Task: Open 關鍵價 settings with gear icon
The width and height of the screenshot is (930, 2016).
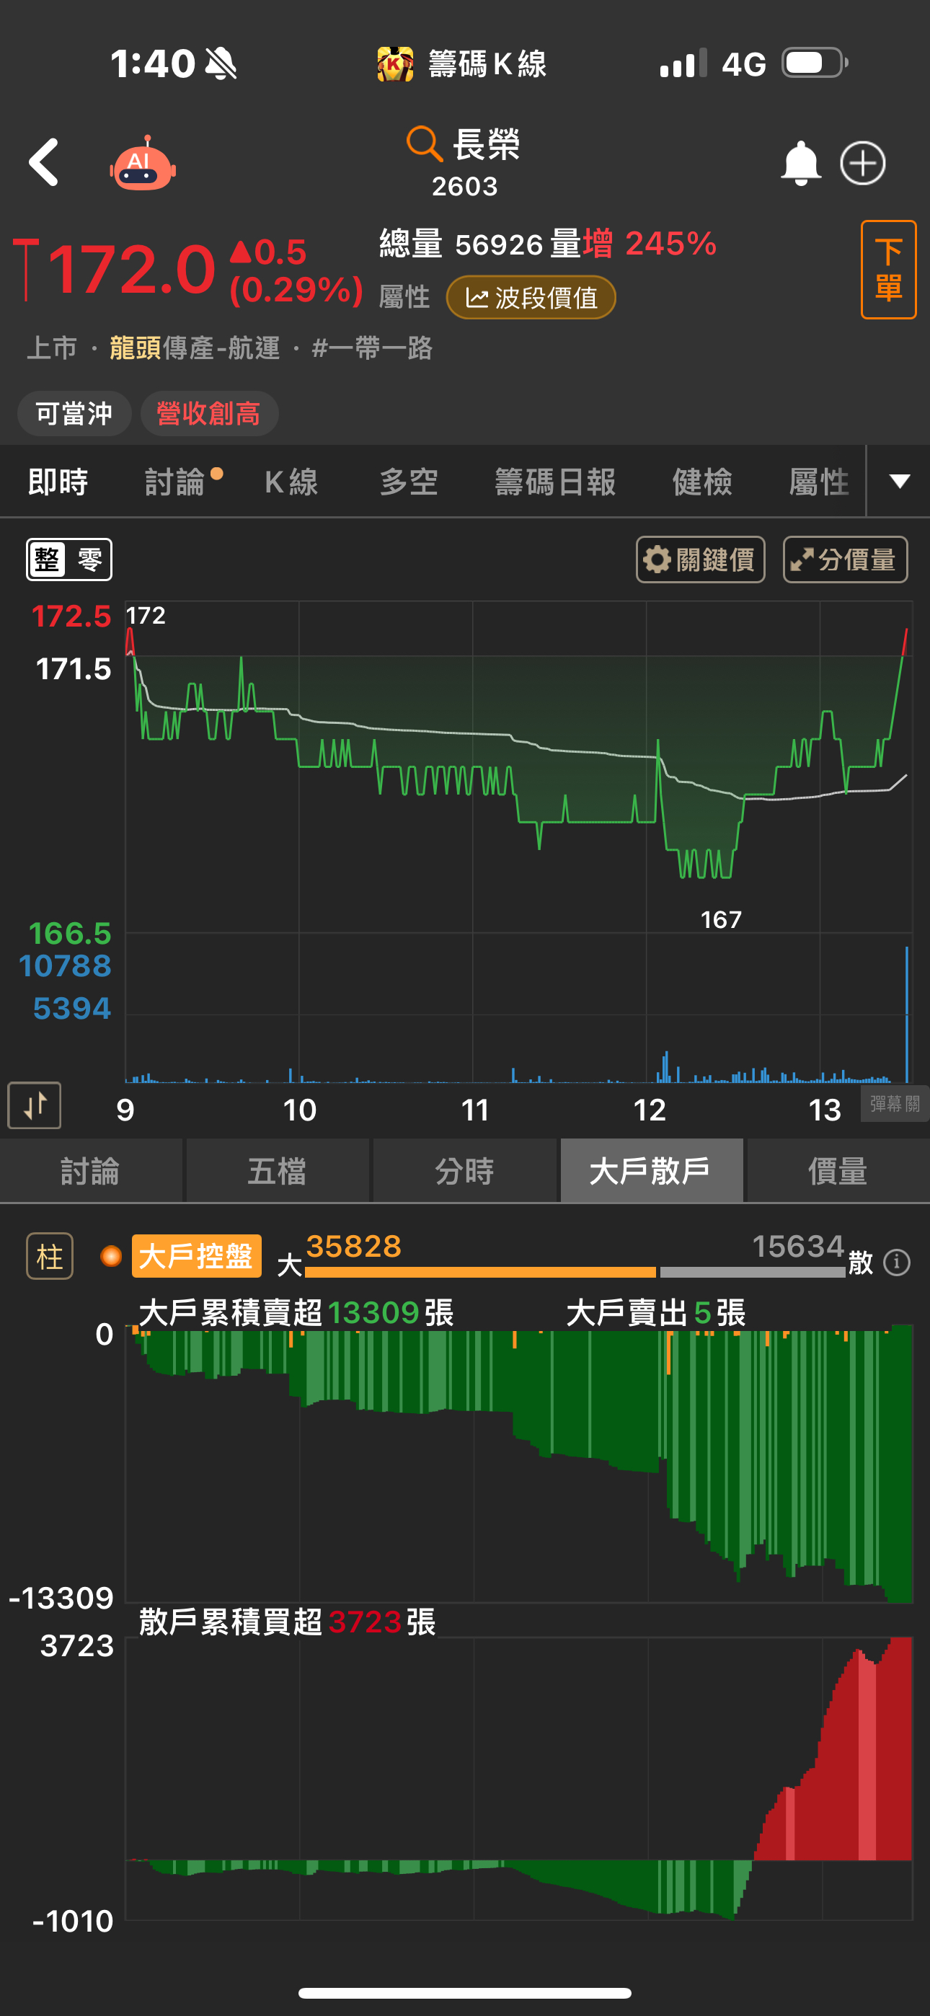Action: (x=701, y=560)
